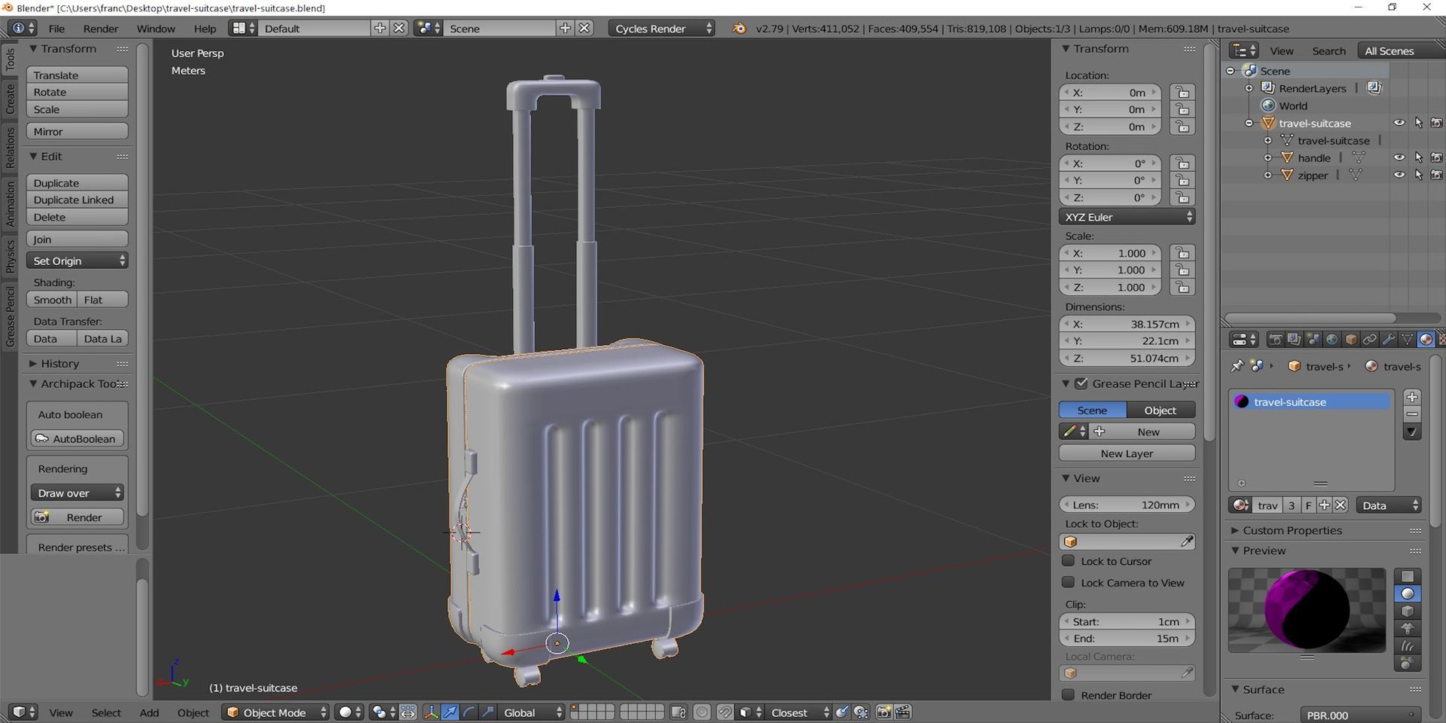1446x723 pixels.
Task: Open the Object properties cube tab
Action: pos(1351,340)
